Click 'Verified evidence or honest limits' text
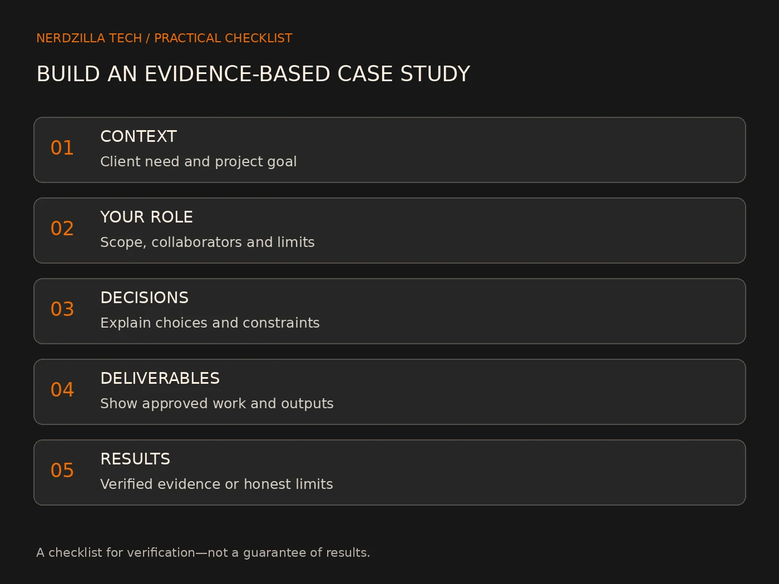 point(216,484)
